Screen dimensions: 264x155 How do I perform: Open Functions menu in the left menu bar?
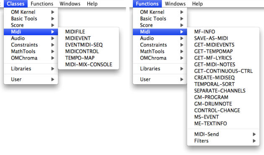(42, 4)
